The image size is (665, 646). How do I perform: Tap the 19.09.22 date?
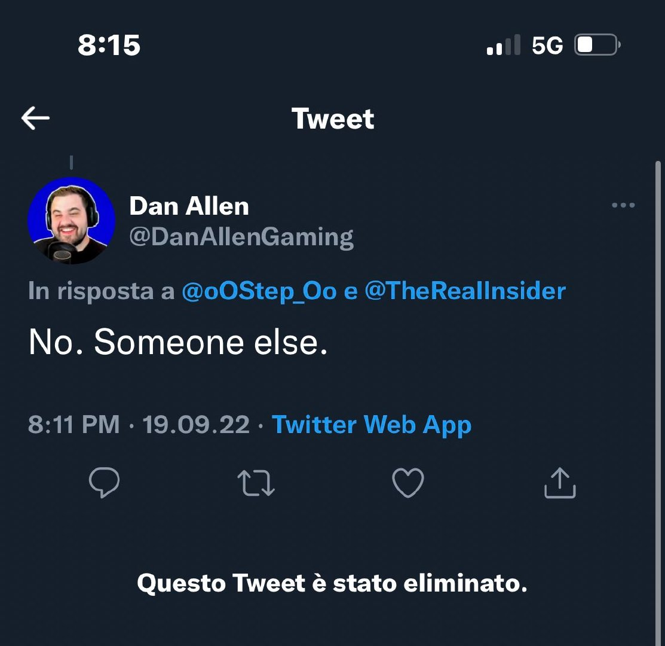[x=196, y=425]
